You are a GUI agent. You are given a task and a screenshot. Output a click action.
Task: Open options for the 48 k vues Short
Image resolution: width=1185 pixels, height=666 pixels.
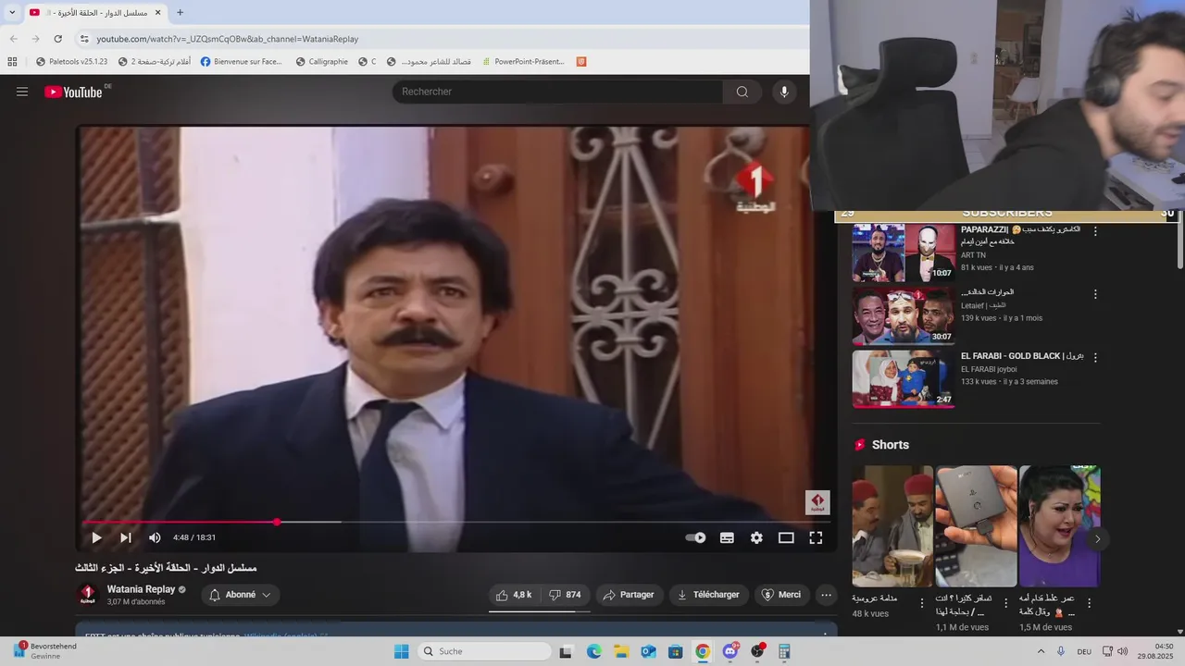click(x=921, y=602)
